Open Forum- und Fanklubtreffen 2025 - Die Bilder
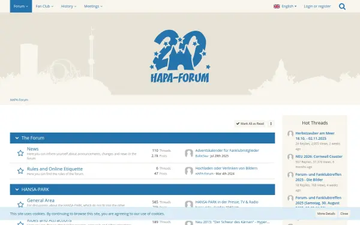This screenshot has height=225, width=360. (x=319, y=177)
